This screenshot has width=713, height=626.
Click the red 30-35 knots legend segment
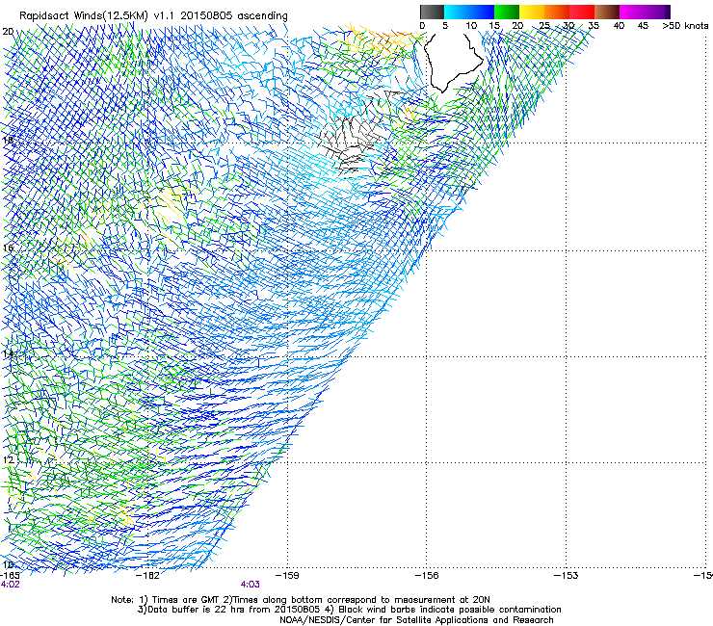pos(582,12)
